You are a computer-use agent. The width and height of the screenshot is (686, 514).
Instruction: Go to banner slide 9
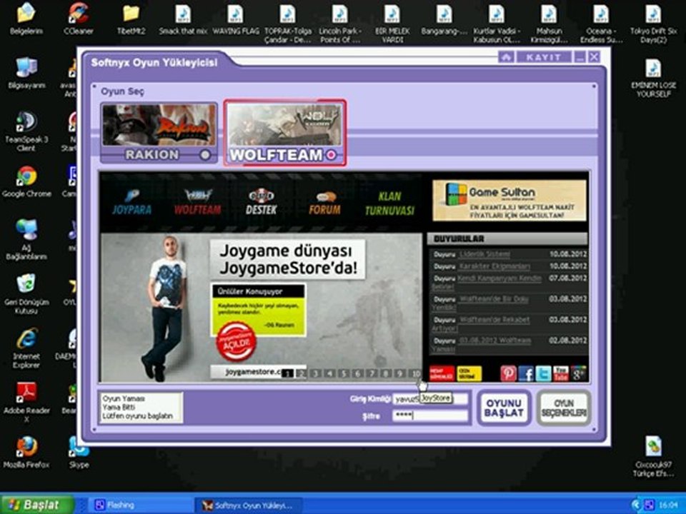pos(400,373)
